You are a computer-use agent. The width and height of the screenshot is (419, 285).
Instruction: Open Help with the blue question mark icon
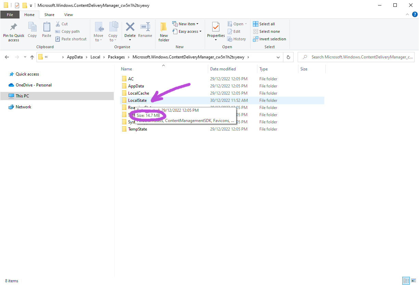415,14
